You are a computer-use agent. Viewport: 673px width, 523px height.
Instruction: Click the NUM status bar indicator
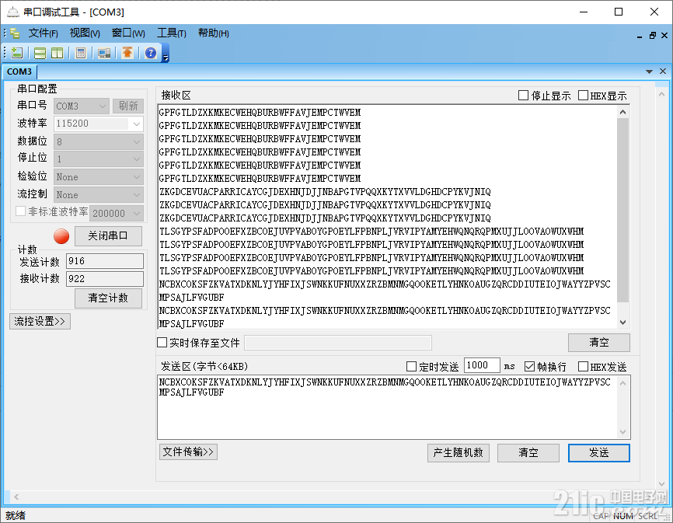pyautogui.click(x=622, y=516)
